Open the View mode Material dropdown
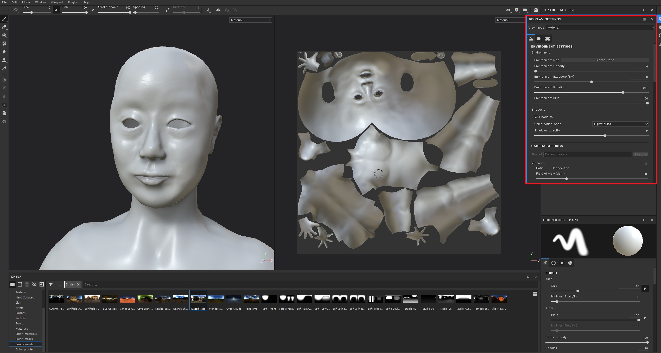 (600, 28)
